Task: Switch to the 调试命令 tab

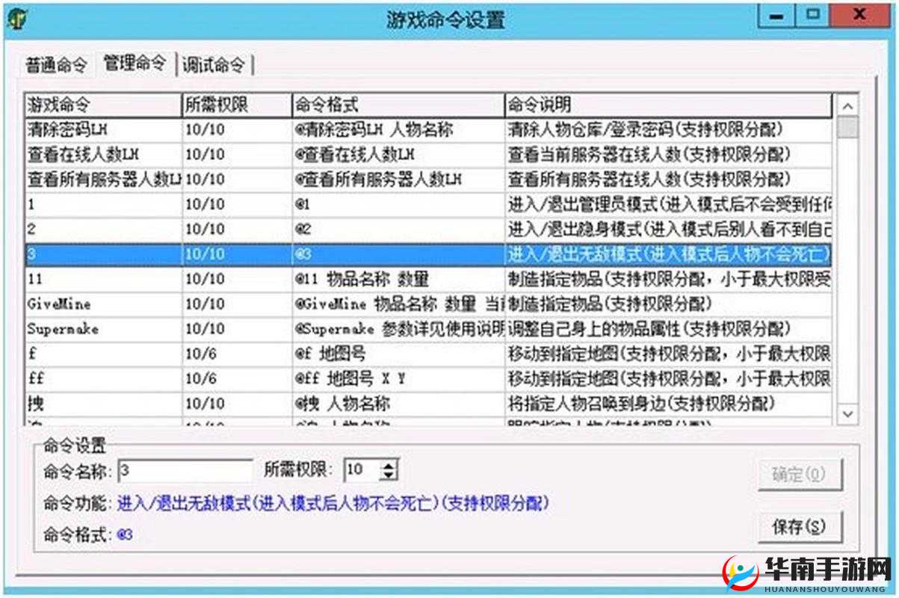Action: click(215, 65)
